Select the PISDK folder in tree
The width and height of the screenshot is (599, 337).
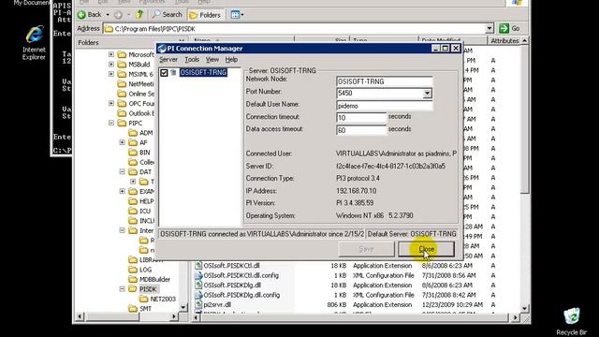[148, 289]
